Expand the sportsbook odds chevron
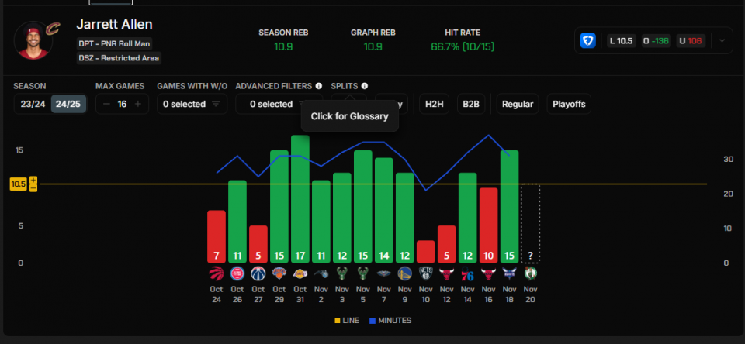The image size is (745, 344). point(722,40)
